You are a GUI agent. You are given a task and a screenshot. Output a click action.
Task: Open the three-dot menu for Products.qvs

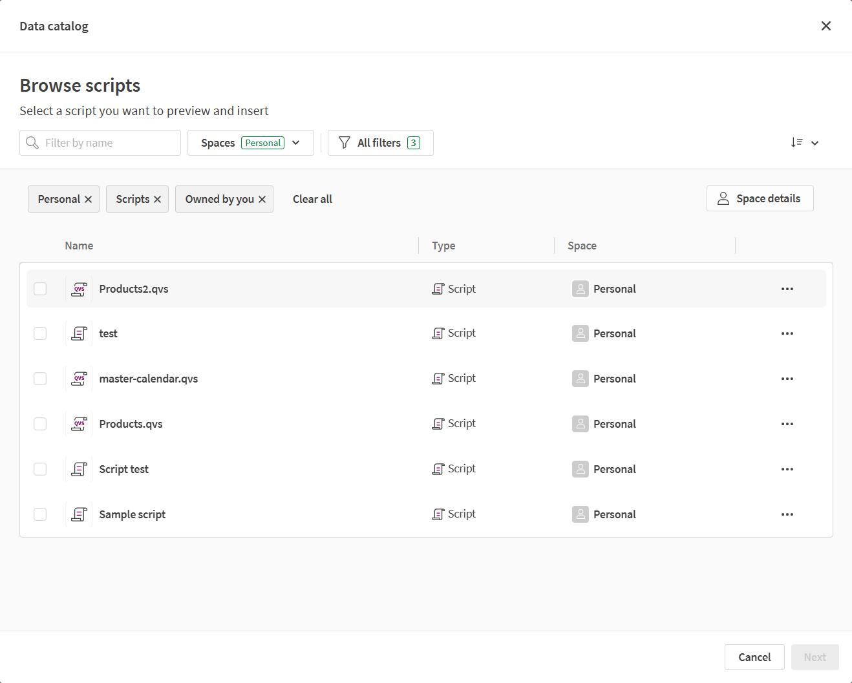[x=787, y=424]
